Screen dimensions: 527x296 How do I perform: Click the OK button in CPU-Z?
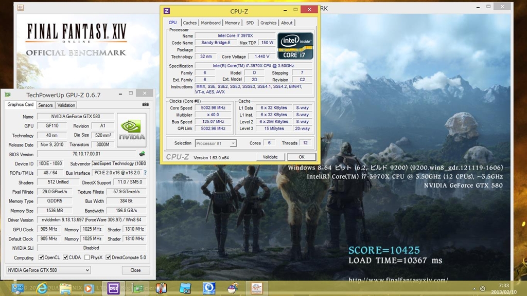[x=302, y=157]
